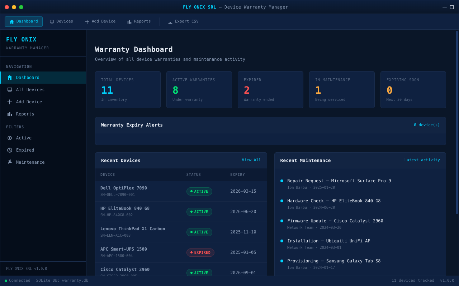Click the download icon on Export CSV
This screenshot has width=459, height=286.
(x=170, y=22)
